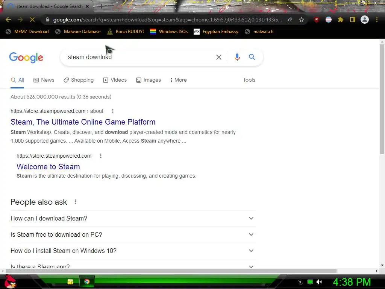Open the Bonzi BUDDY! bookmark
Screen dimensions: 385x289
126,32
